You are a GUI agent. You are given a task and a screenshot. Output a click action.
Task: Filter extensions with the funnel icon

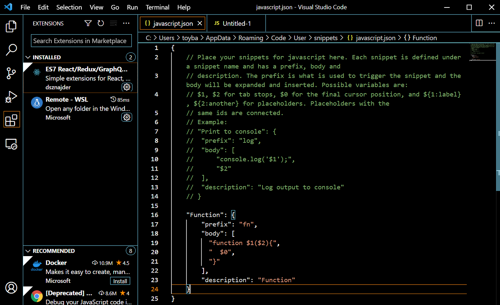point(88,24)
